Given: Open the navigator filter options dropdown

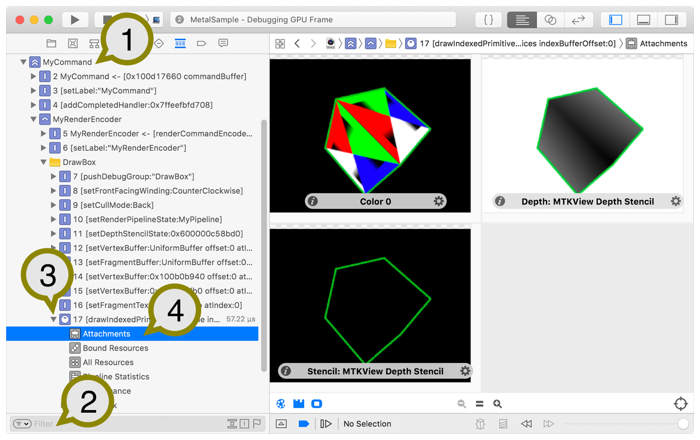Looking at the screenshot, I should tap(22, 424).
